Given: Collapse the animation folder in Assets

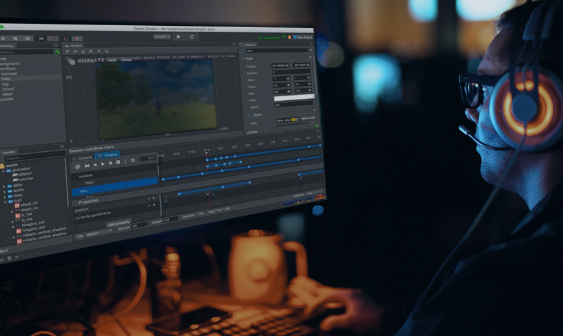Looking at the screenshot, I should click(x=4, y=171).
